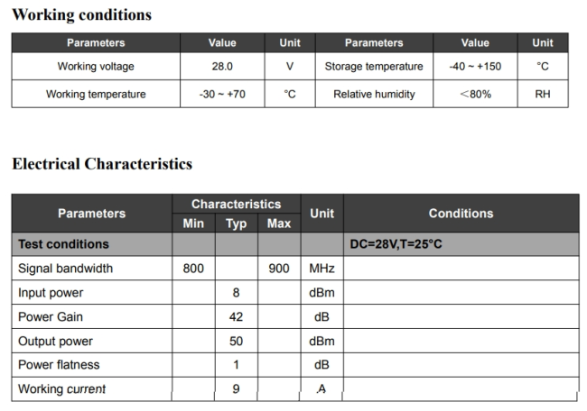Click the Output power typ value 50
Viewport: 587px width, 411px height.
click(236, 342)
